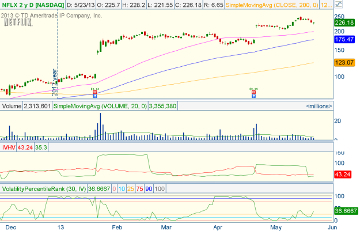
Task: Click the IVHV study label
Action: point(9,147)
